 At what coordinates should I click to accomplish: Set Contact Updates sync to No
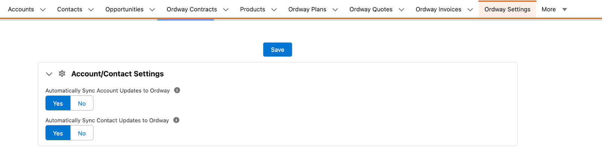[x=82, y=133]
